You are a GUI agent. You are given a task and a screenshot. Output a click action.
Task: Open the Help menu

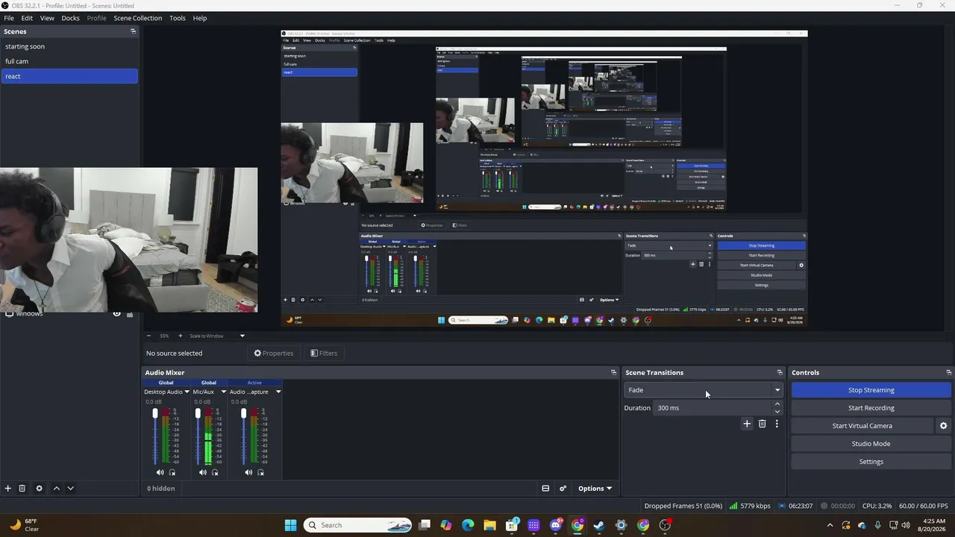(x=200, y=18)
